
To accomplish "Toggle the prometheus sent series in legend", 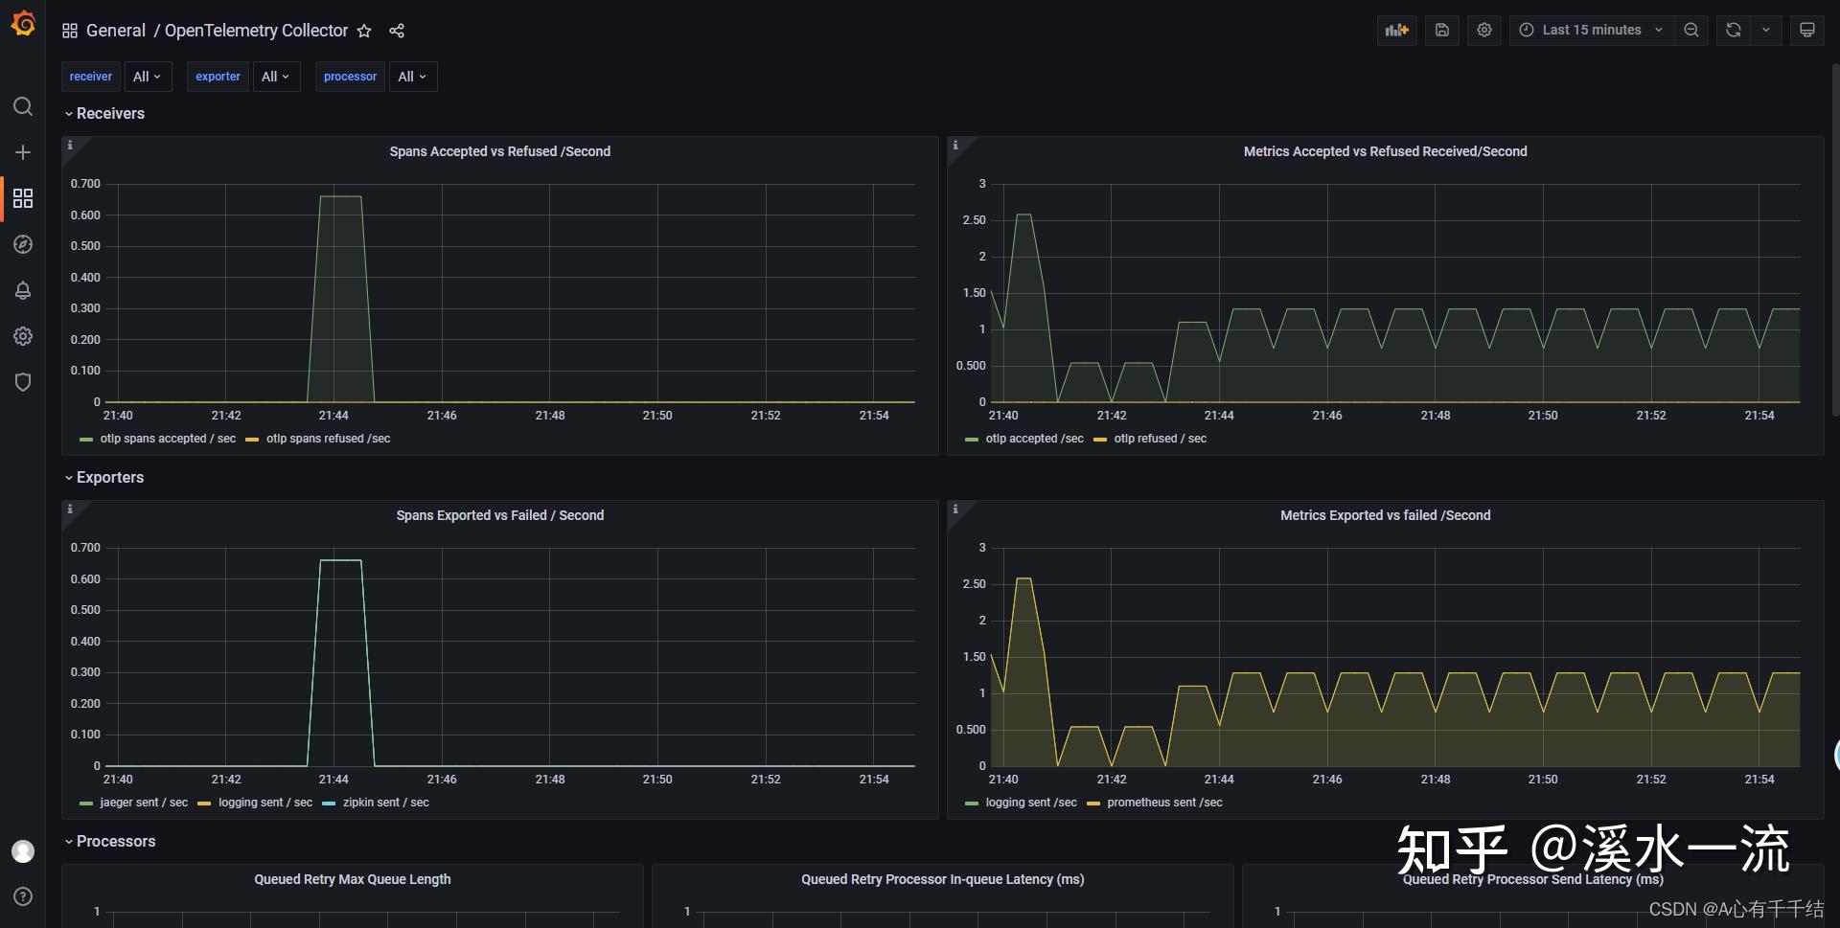I will 1164,803.
